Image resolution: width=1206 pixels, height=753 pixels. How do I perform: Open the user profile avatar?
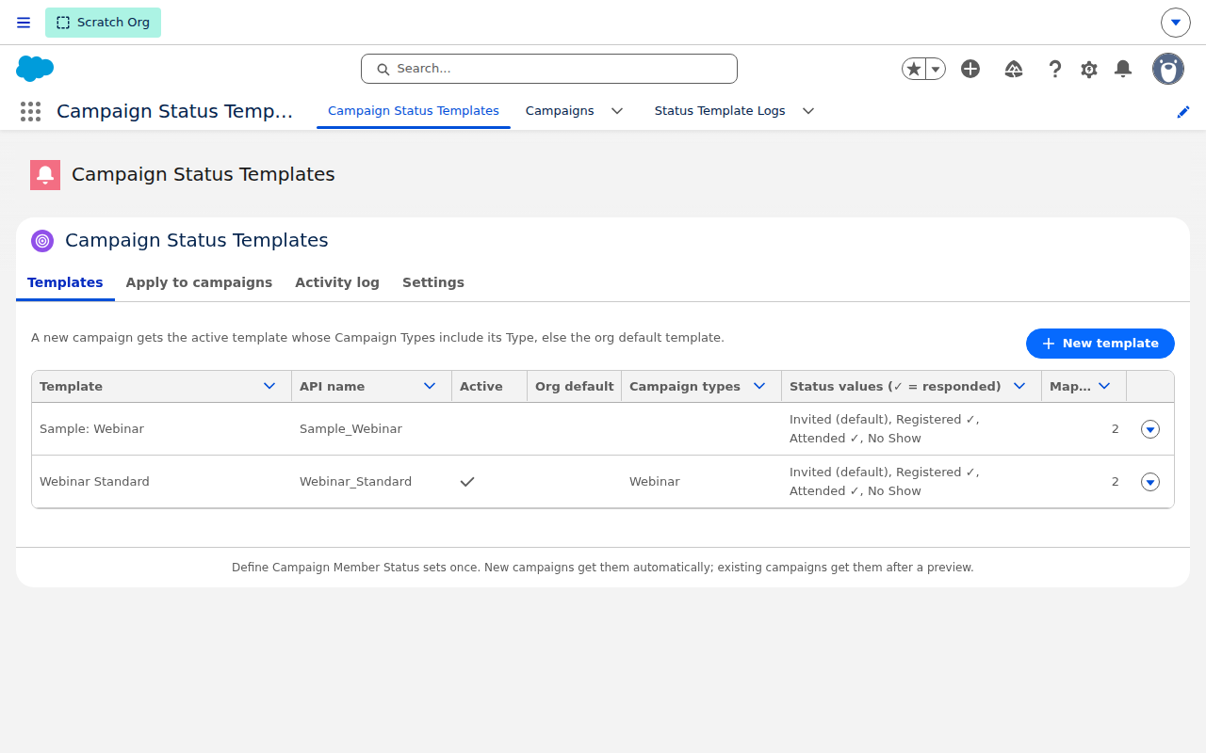coord(1168,69)
